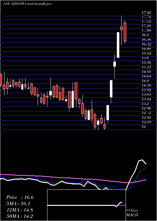This screenshot has height=221, width=157.
Task: Click the 12.48 price axis label
Action: click(147, 117)
